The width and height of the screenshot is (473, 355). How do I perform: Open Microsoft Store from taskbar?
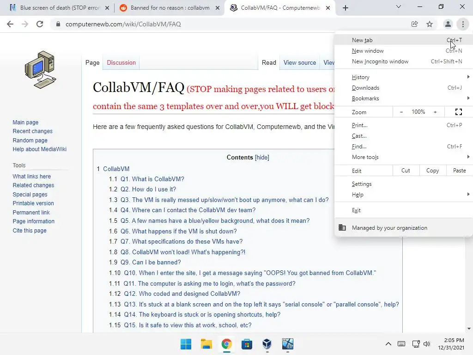point(247,344)
